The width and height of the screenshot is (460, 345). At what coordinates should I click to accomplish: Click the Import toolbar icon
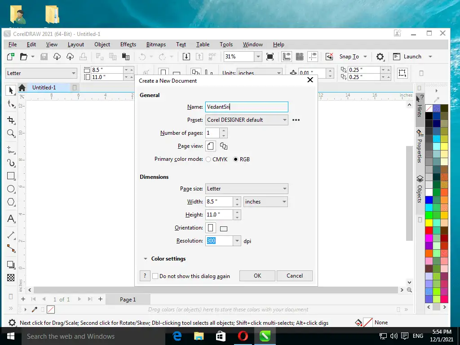[x=186, y=57]
